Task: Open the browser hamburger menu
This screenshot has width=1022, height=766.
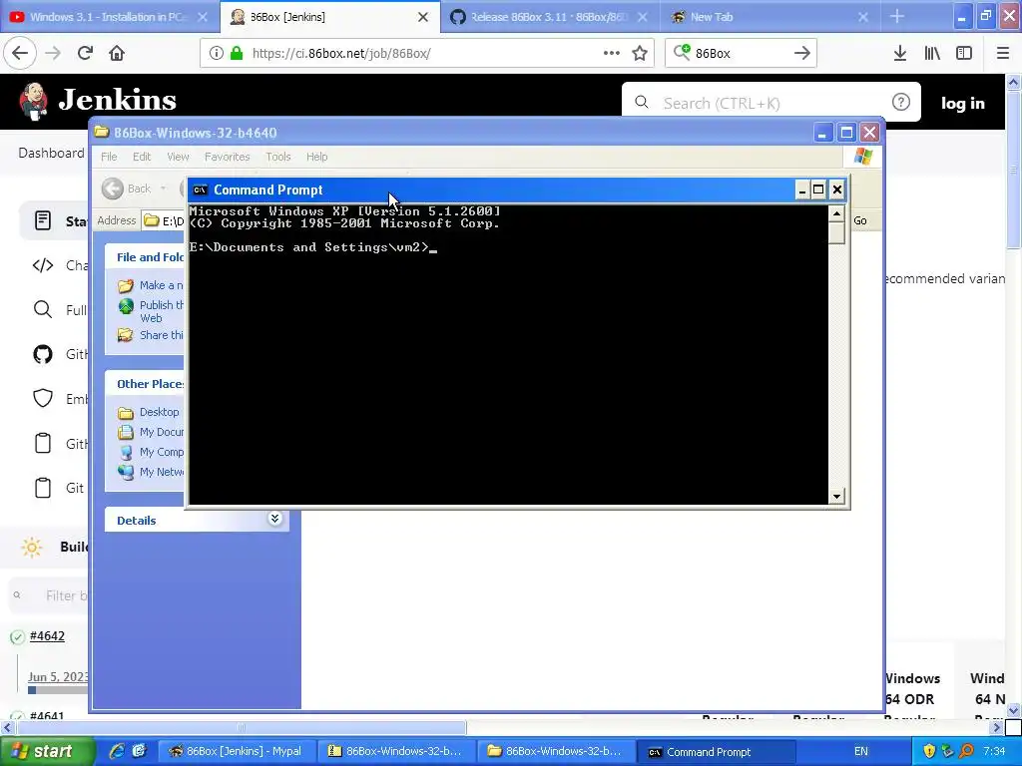Action: tap(1002, 53)
